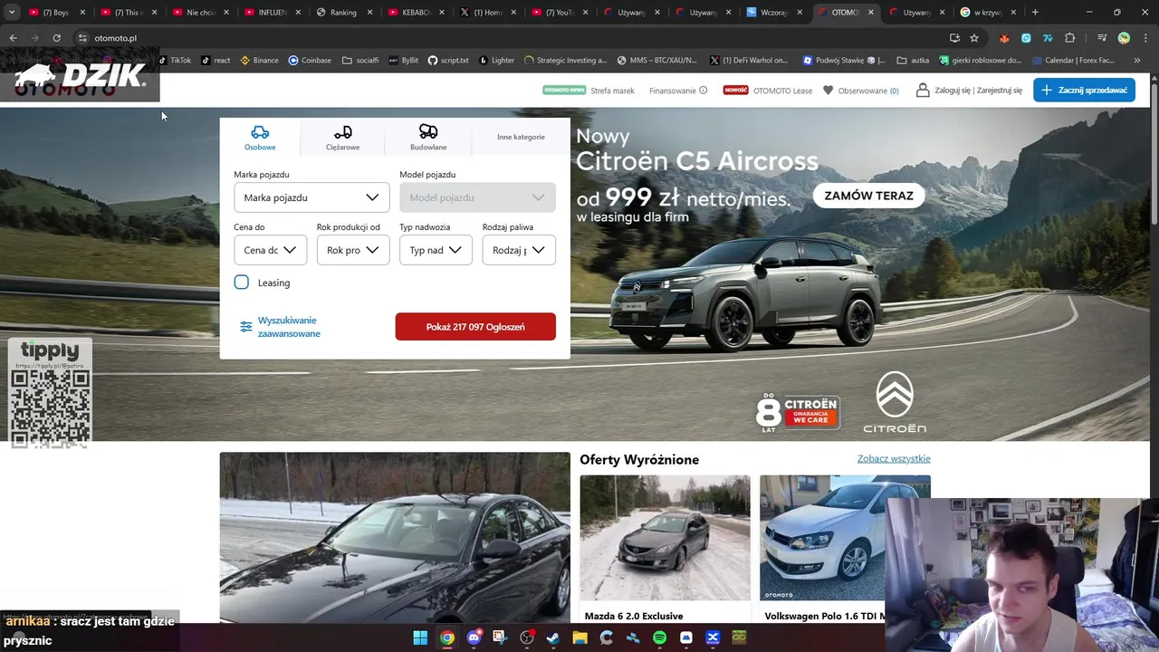Screen dimensions: 1159x652
Task: Click the OTOMOTO NEWS badge
Action: coord(564,90)
